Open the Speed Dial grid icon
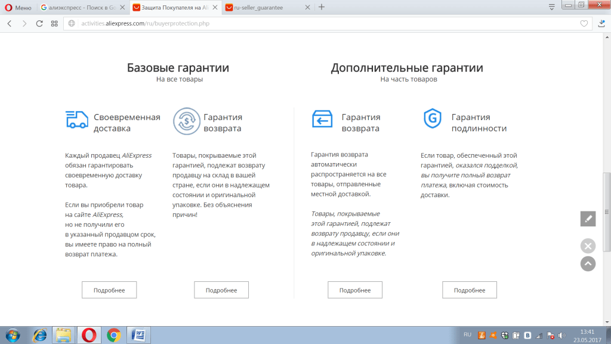This screenshot has height=344, width=611. [54, 23]
